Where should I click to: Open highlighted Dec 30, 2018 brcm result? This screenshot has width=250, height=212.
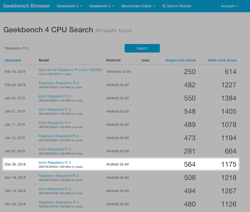coord(54,162)
